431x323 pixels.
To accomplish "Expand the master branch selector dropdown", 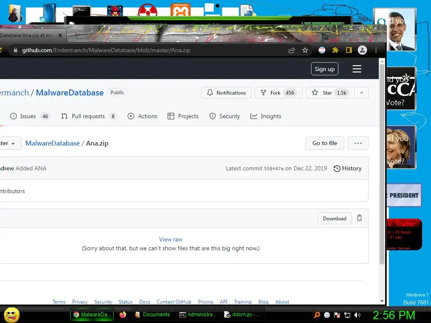I will (10, 143).
